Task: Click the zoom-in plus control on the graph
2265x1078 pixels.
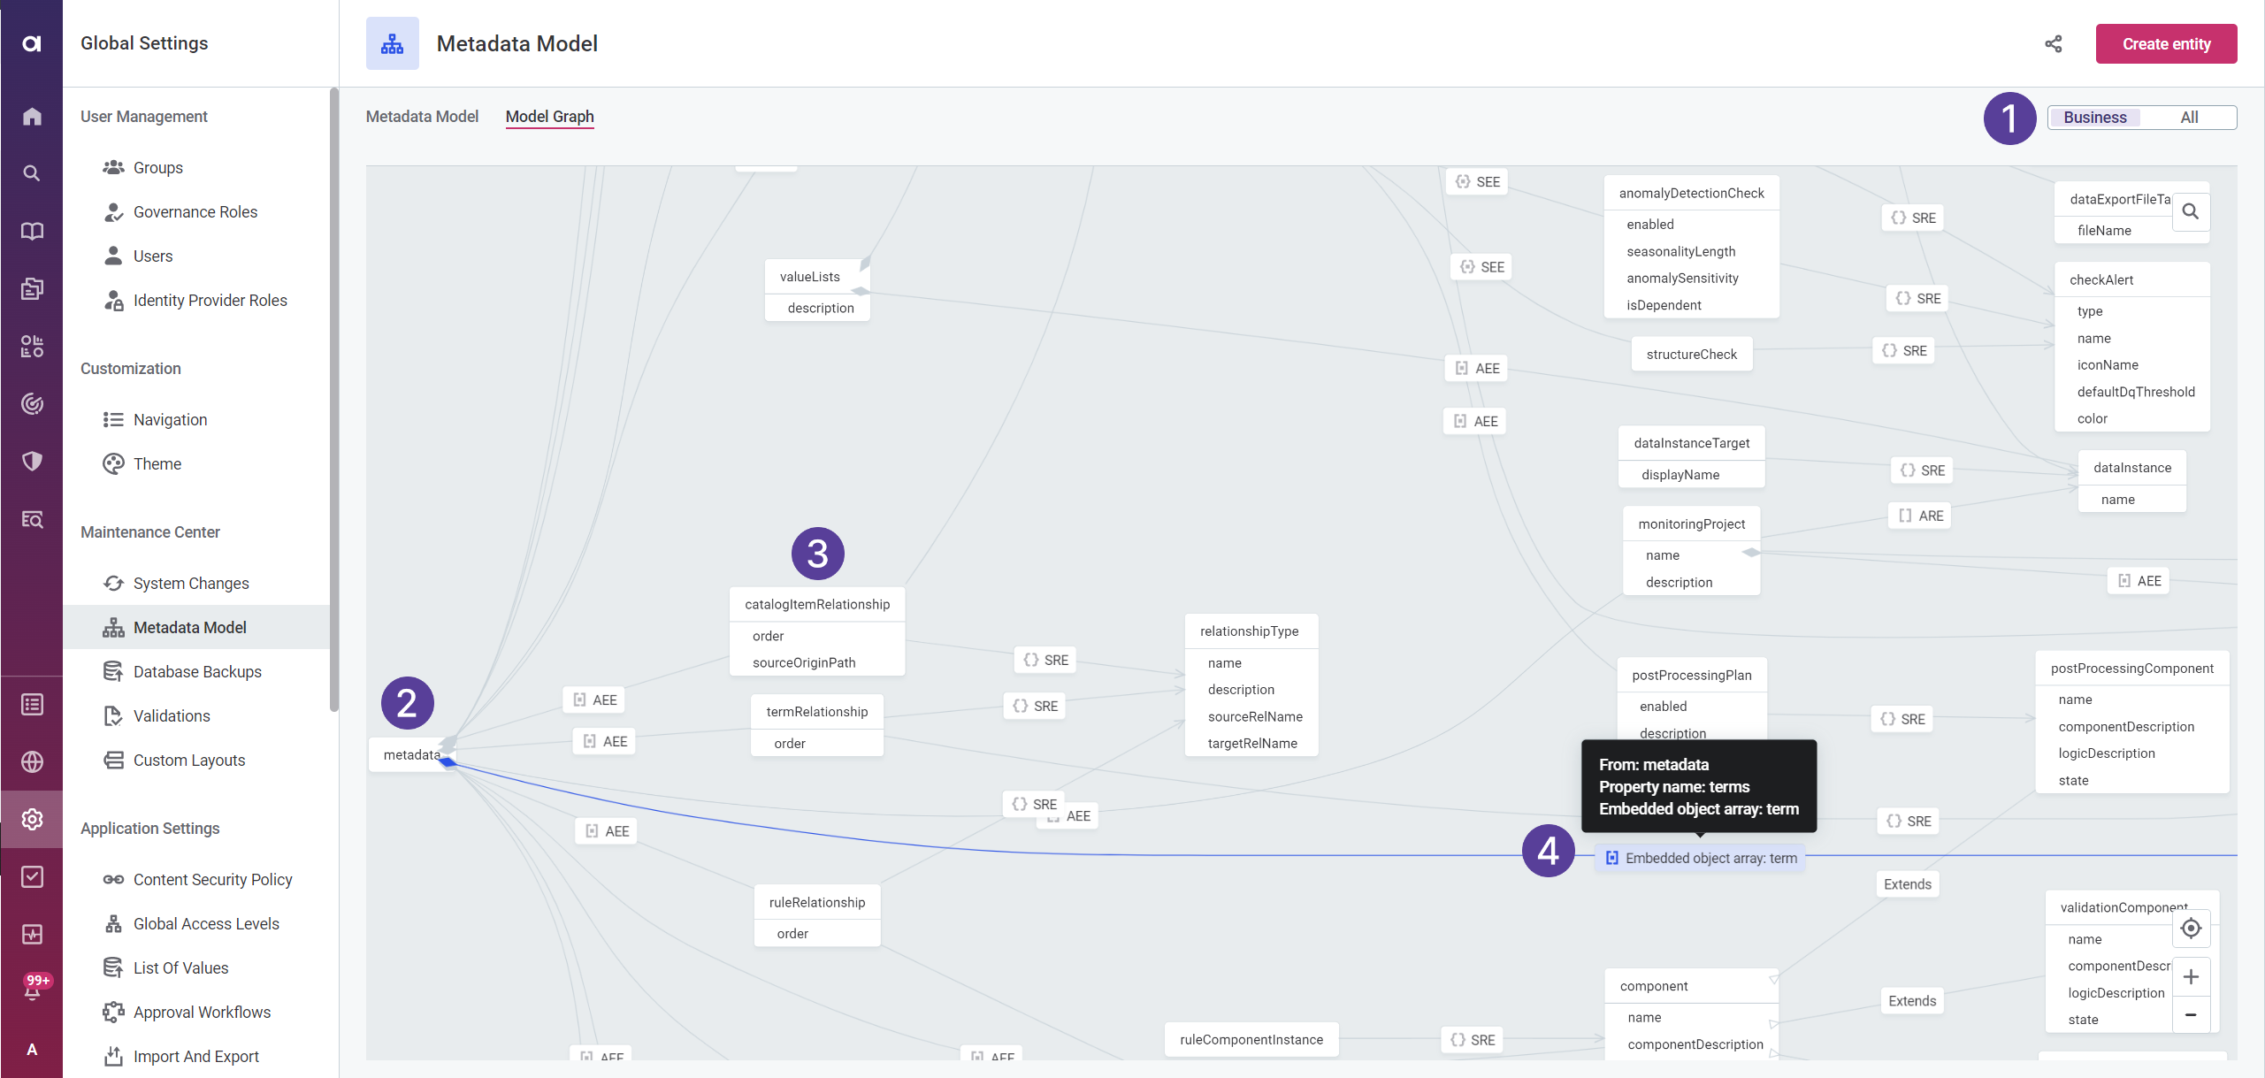Action: [x=2191, y=976]
